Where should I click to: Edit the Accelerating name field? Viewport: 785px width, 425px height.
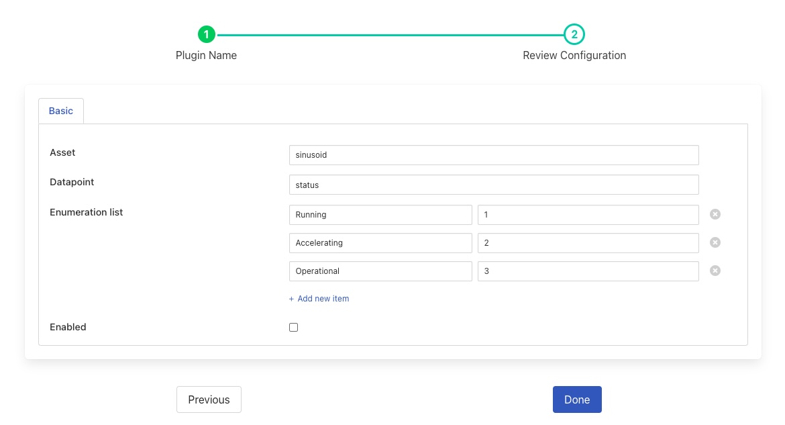click(380, 243)
